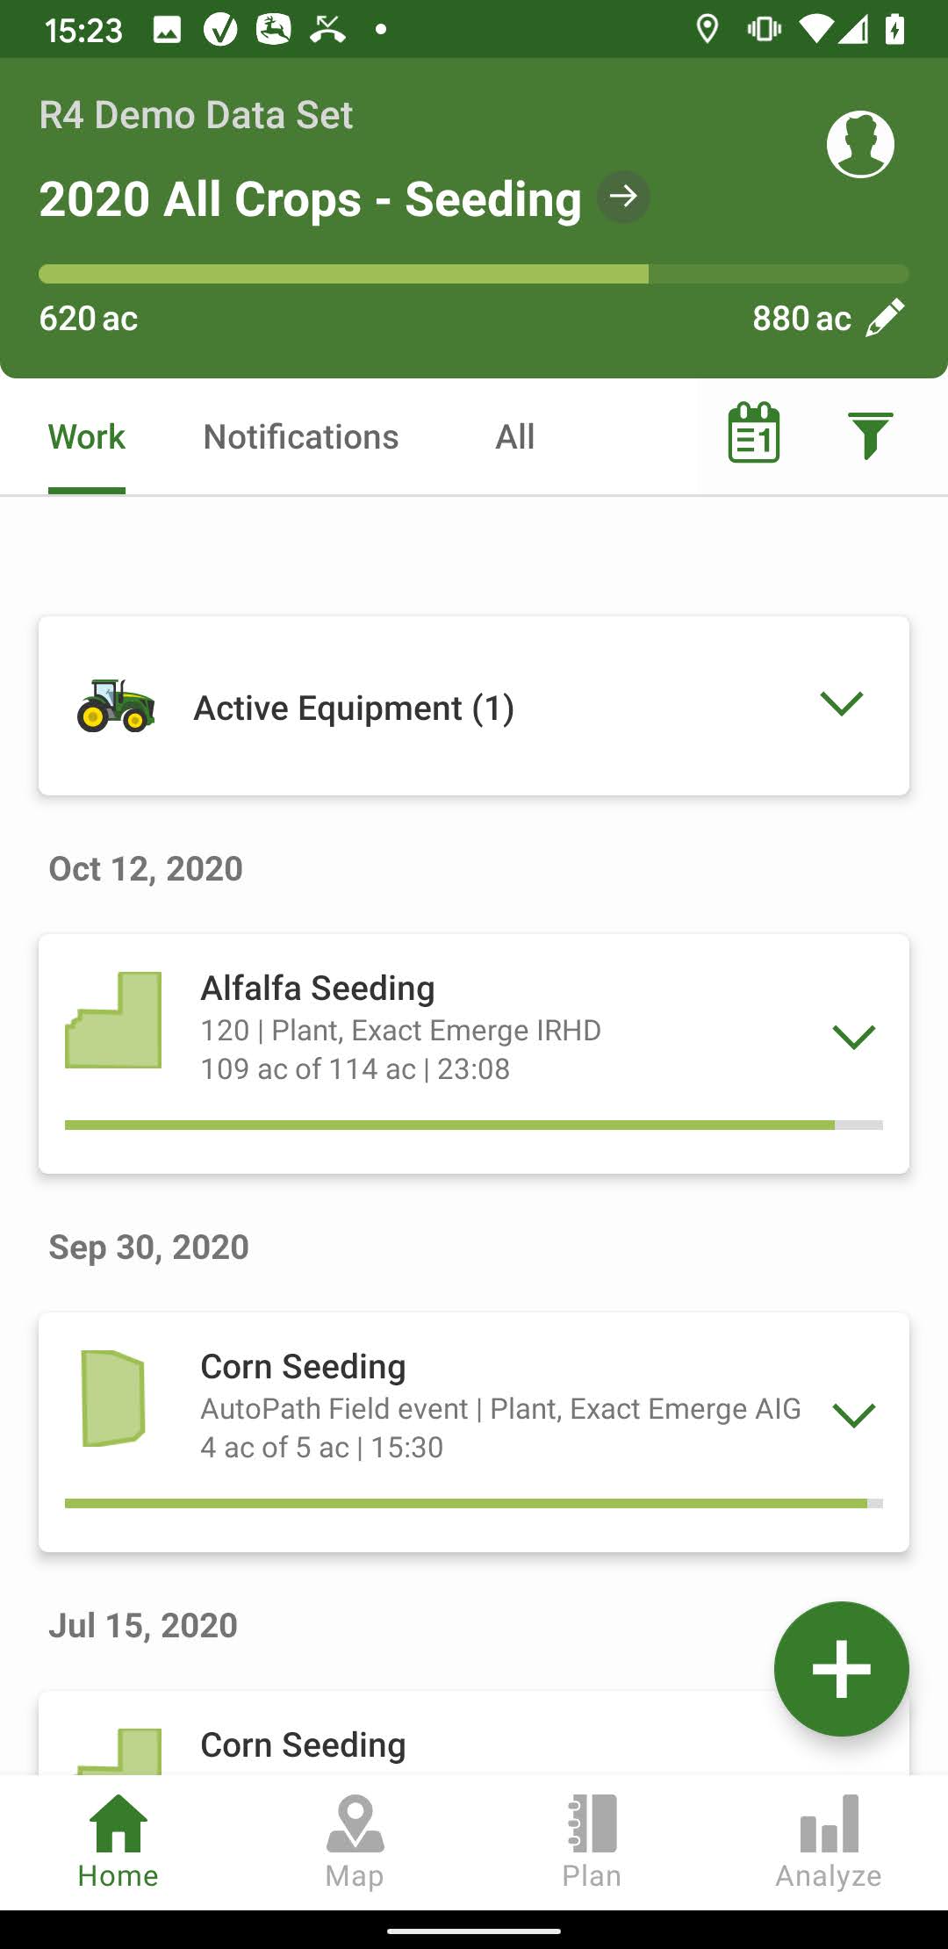This screenshot has width=948, height=1949.
Task: Tap the arrow next to 2020 All Crops - Seeding
Action: [x=624, y=197]
